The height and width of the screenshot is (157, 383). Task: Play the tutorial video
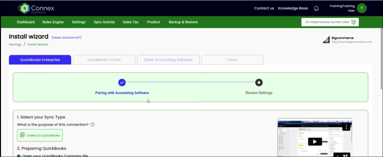pyautogui.click(x=315, y=141)
